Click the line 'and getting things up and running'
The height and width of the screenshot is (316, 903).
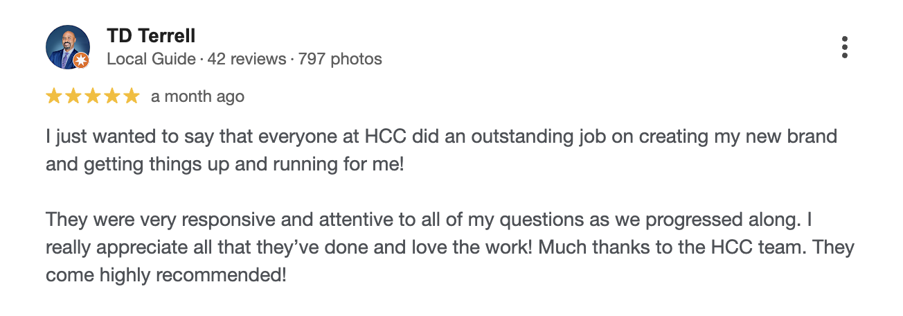click(224, 164)
